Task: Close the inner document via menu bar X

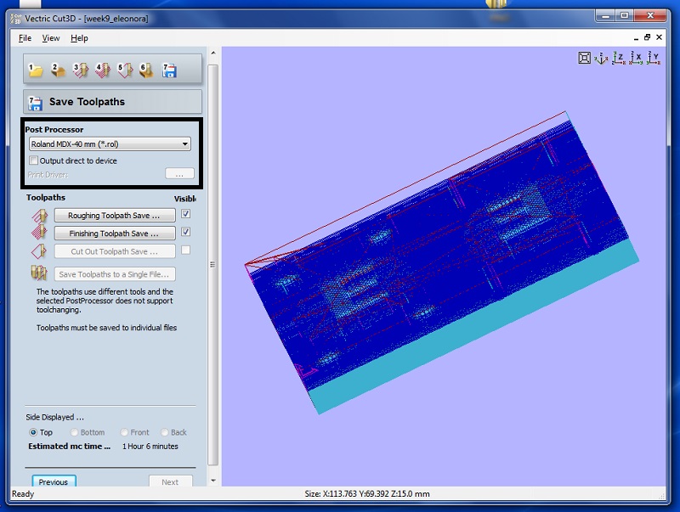Action: 660,37
